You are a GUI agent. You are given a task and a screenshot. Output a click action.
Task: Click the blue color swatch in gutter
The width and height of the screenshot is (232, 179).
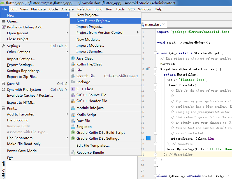149,138
